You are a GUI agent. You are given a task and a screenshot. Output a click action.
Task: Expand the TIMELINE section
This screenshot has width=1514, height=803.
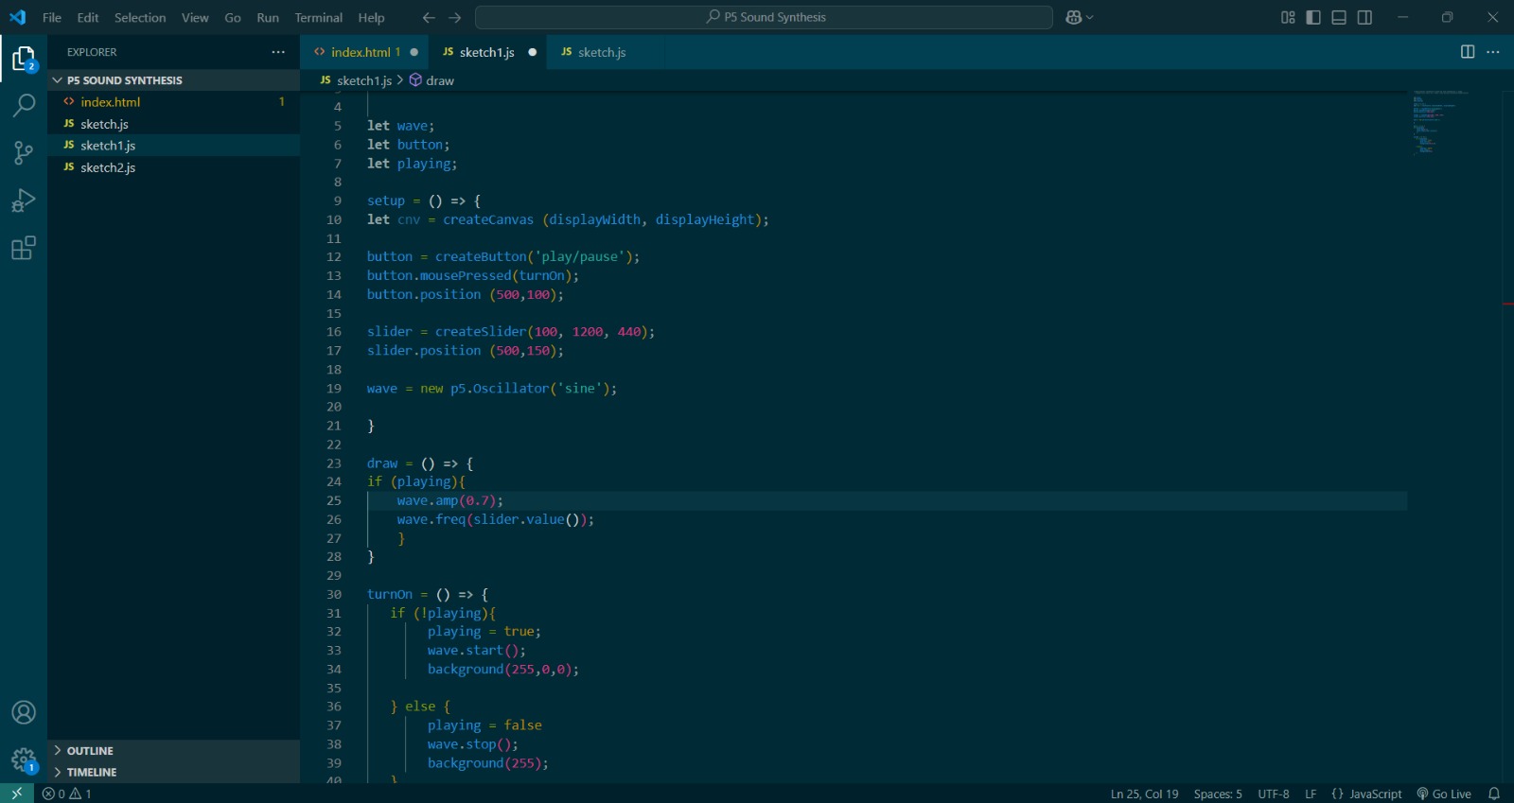point(173,772)
